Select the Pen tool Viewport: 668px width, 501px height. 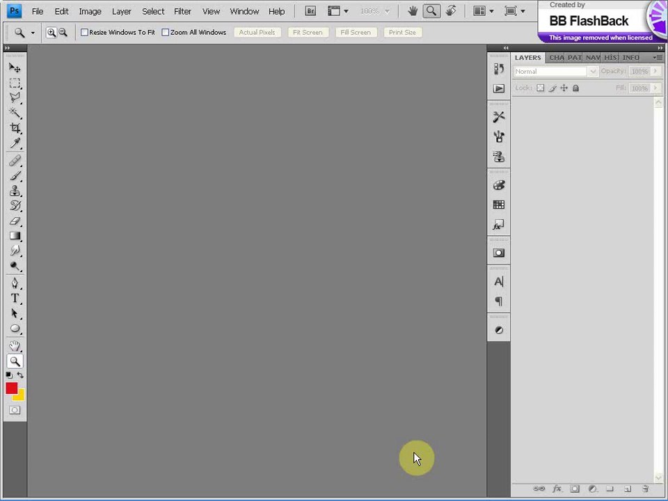point(15,283)
